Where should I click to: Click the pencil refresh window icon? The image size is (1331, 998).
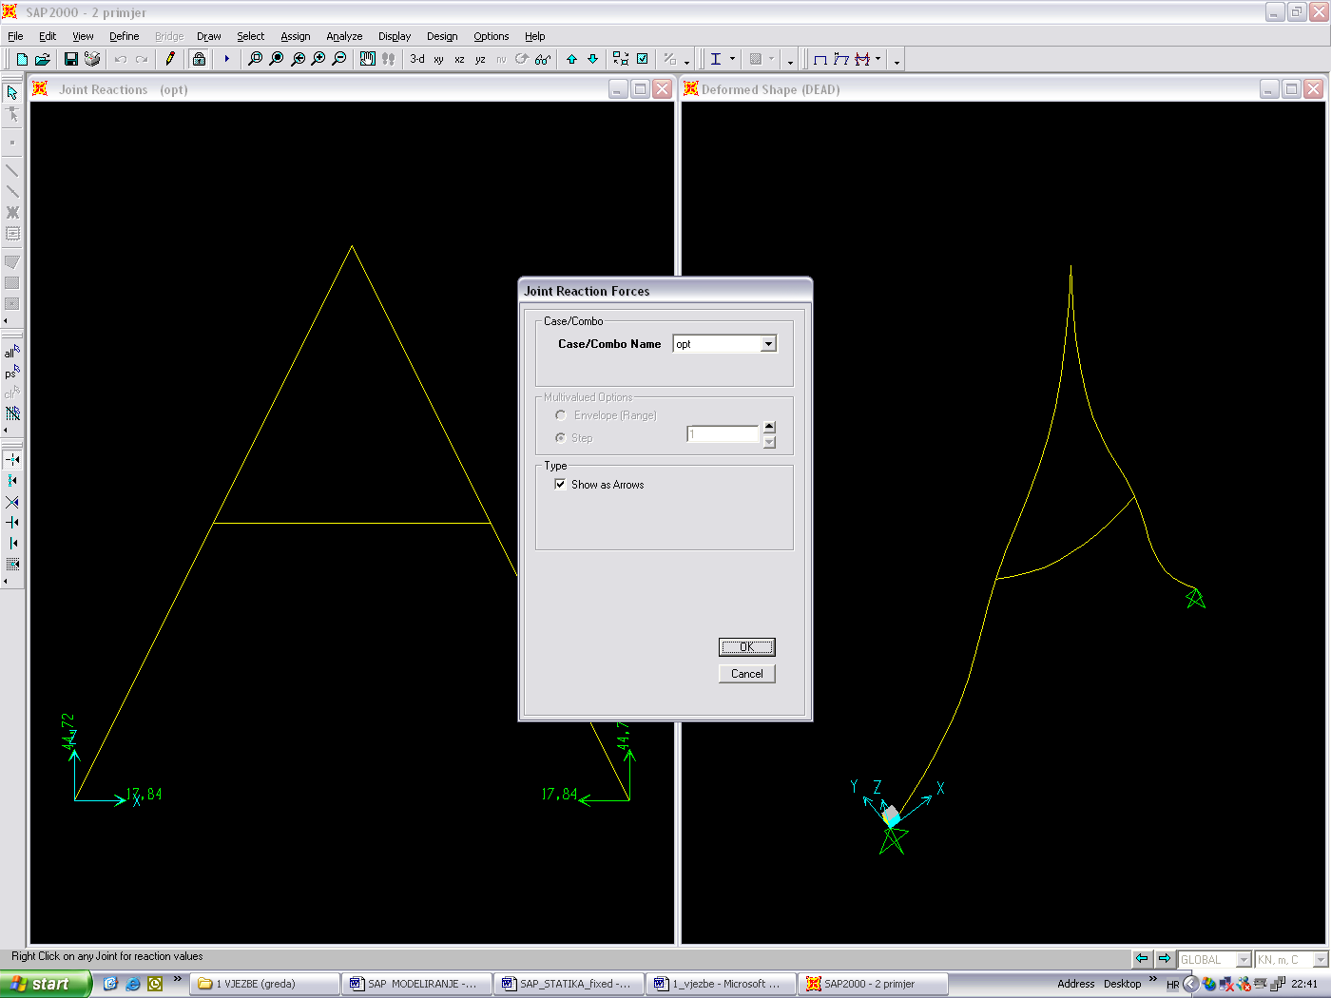pyautogui.click(x=170, y=59)
